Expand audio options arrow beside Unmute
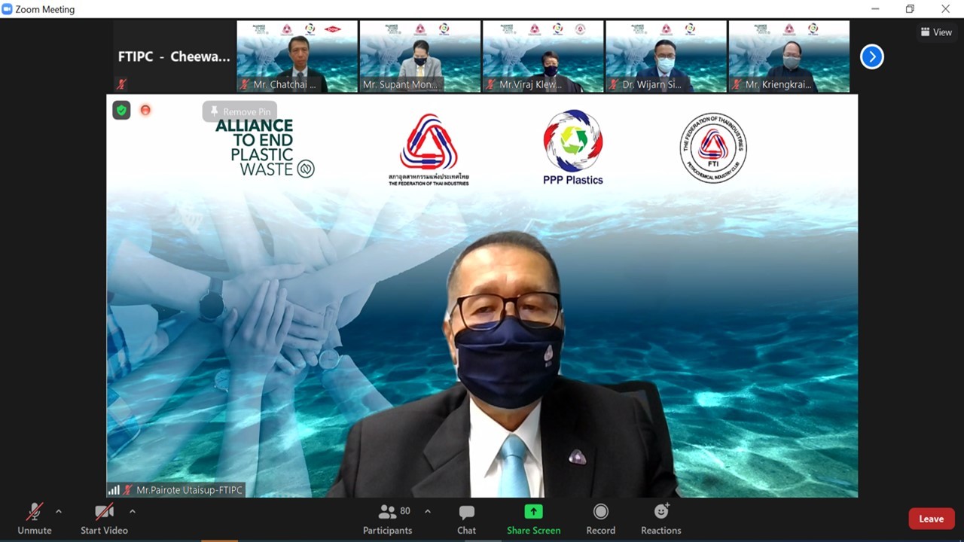Image resolution: width=964 pixels, height=542 pixels. click(x=59, y=512)
